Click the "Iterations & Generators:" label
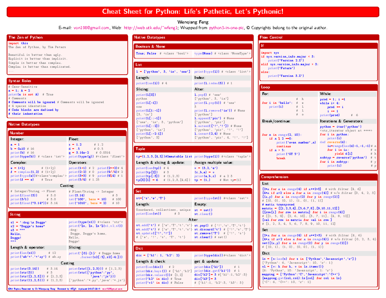 (341, 121)
